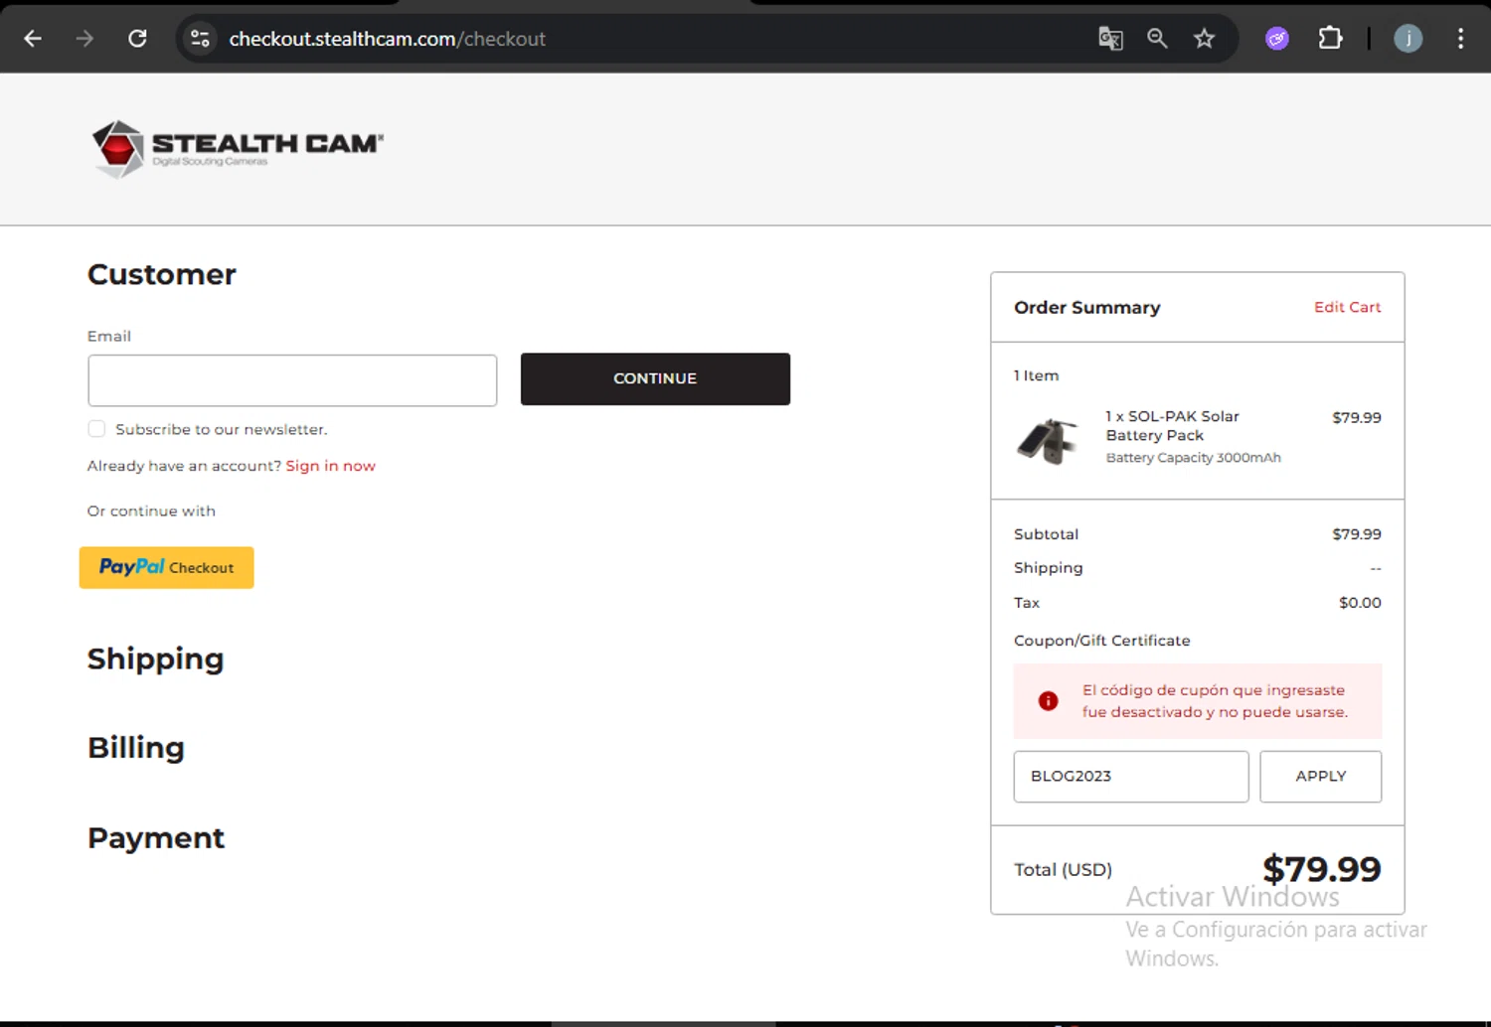1491x1027 pixels.
Task: Open the Chrome three-dot menu
Action: click(x=1460, y=39)
